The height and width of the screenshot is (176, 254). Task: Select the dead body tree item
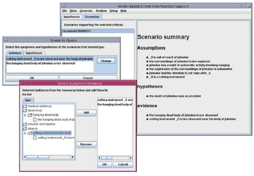[35, 110]
